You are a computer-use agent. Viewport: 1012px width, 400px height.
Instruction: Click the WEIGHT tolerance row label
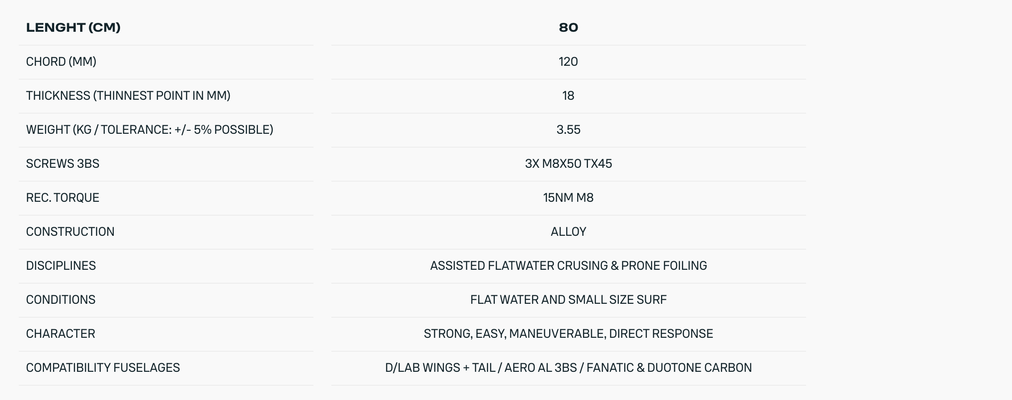(150, 130)
